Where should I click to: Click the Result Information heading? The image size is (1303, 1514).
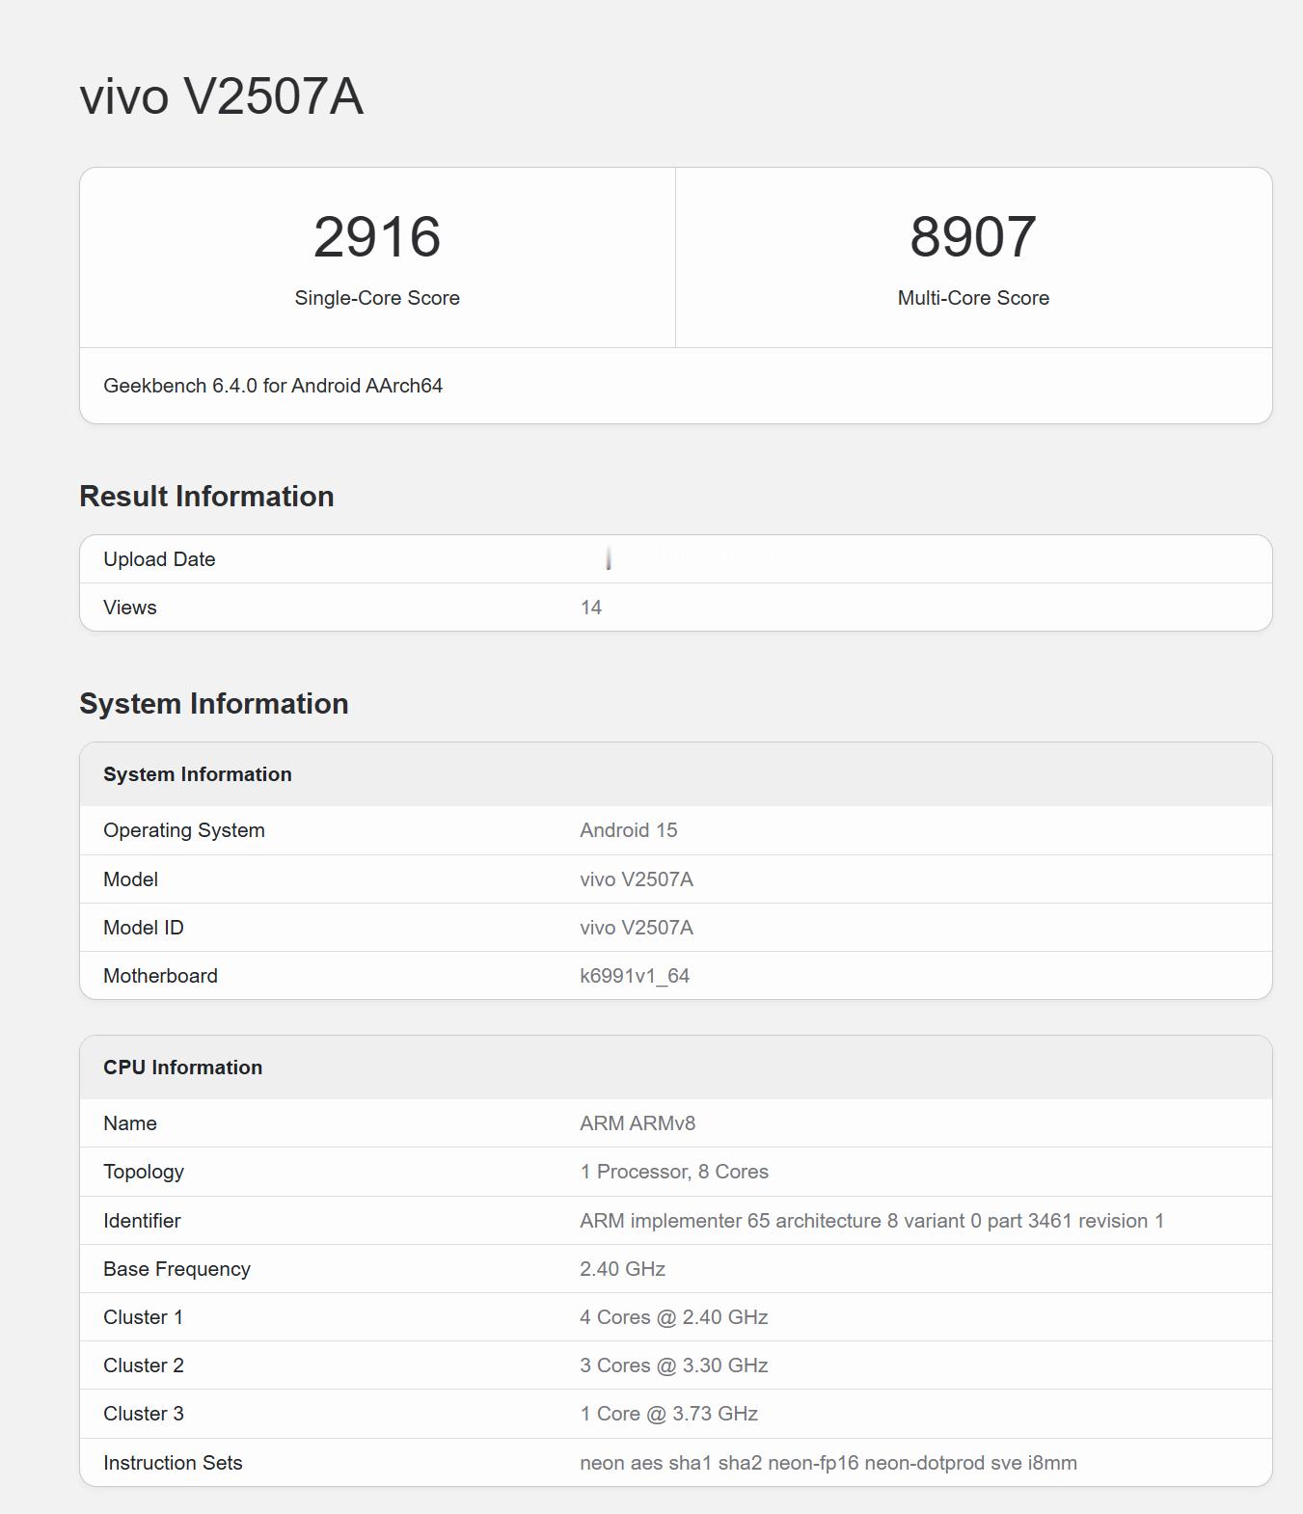pyautogui.click(x=206, y=496)
